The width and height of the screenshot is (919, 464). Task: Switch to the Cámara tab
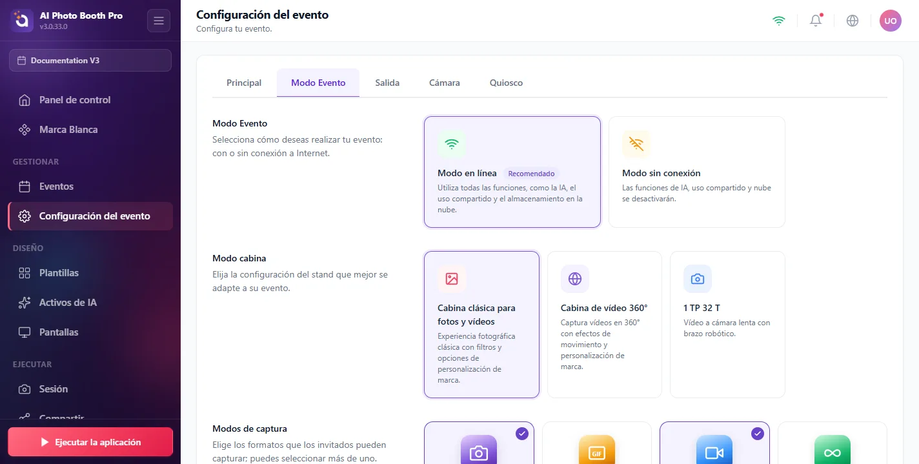pos(445,83)
